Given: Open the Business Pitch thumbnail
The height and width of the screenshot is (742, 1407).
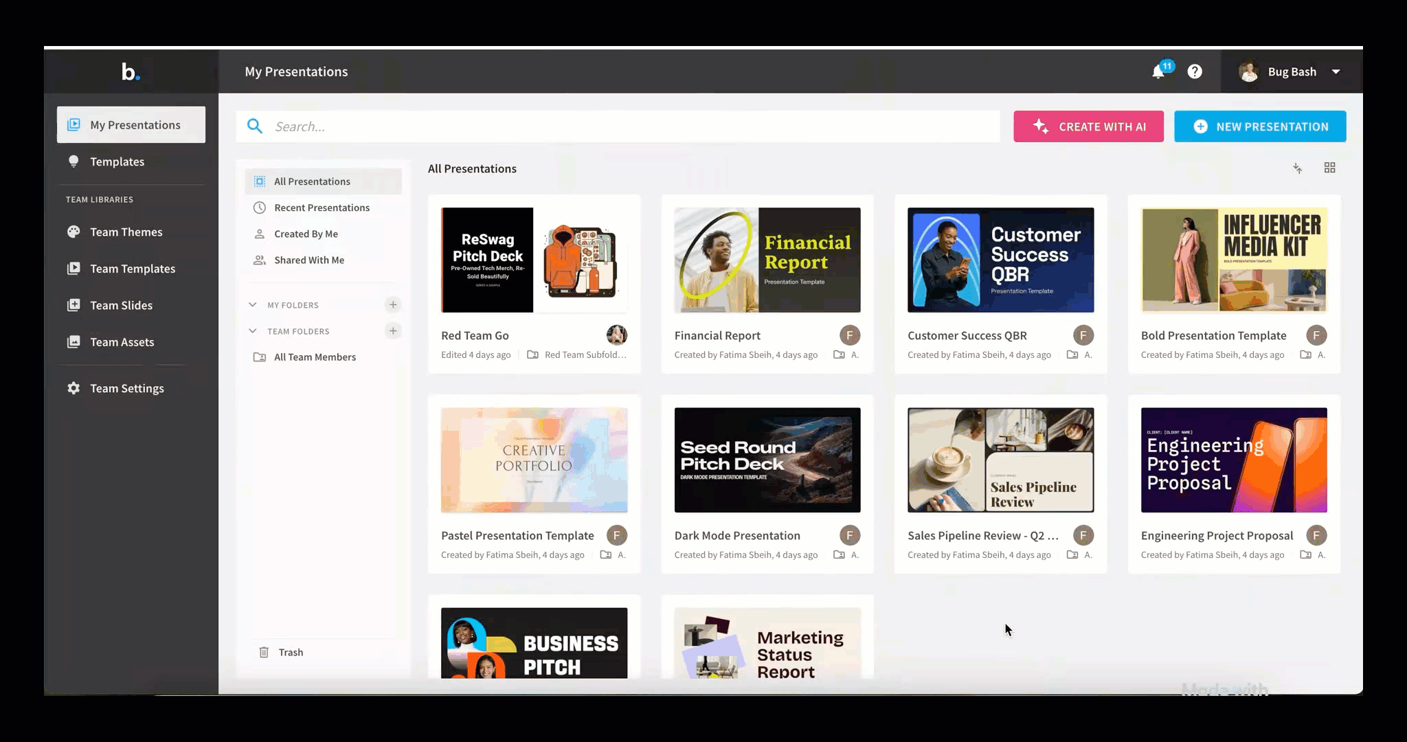Looking at the screenshot, I should (534, 643).
